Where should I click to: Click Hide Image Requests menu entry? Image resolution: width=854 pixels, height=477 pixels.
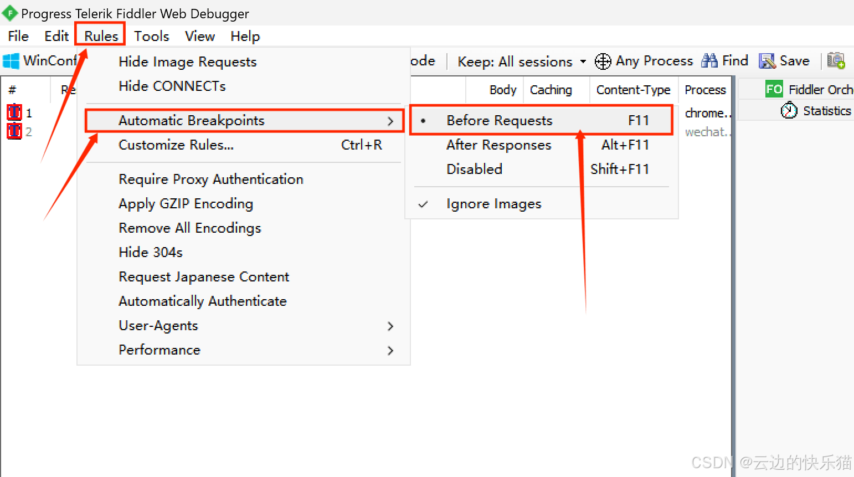point(187,62)
